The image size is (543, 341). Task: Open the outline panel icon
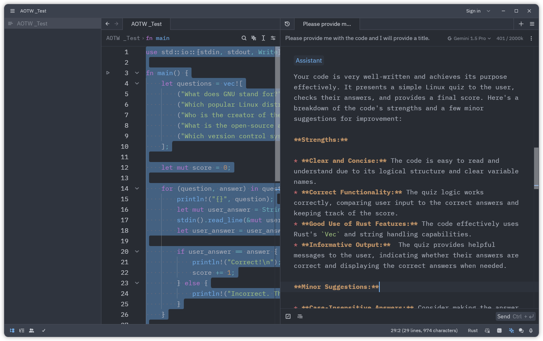click(x=22, y=330)
